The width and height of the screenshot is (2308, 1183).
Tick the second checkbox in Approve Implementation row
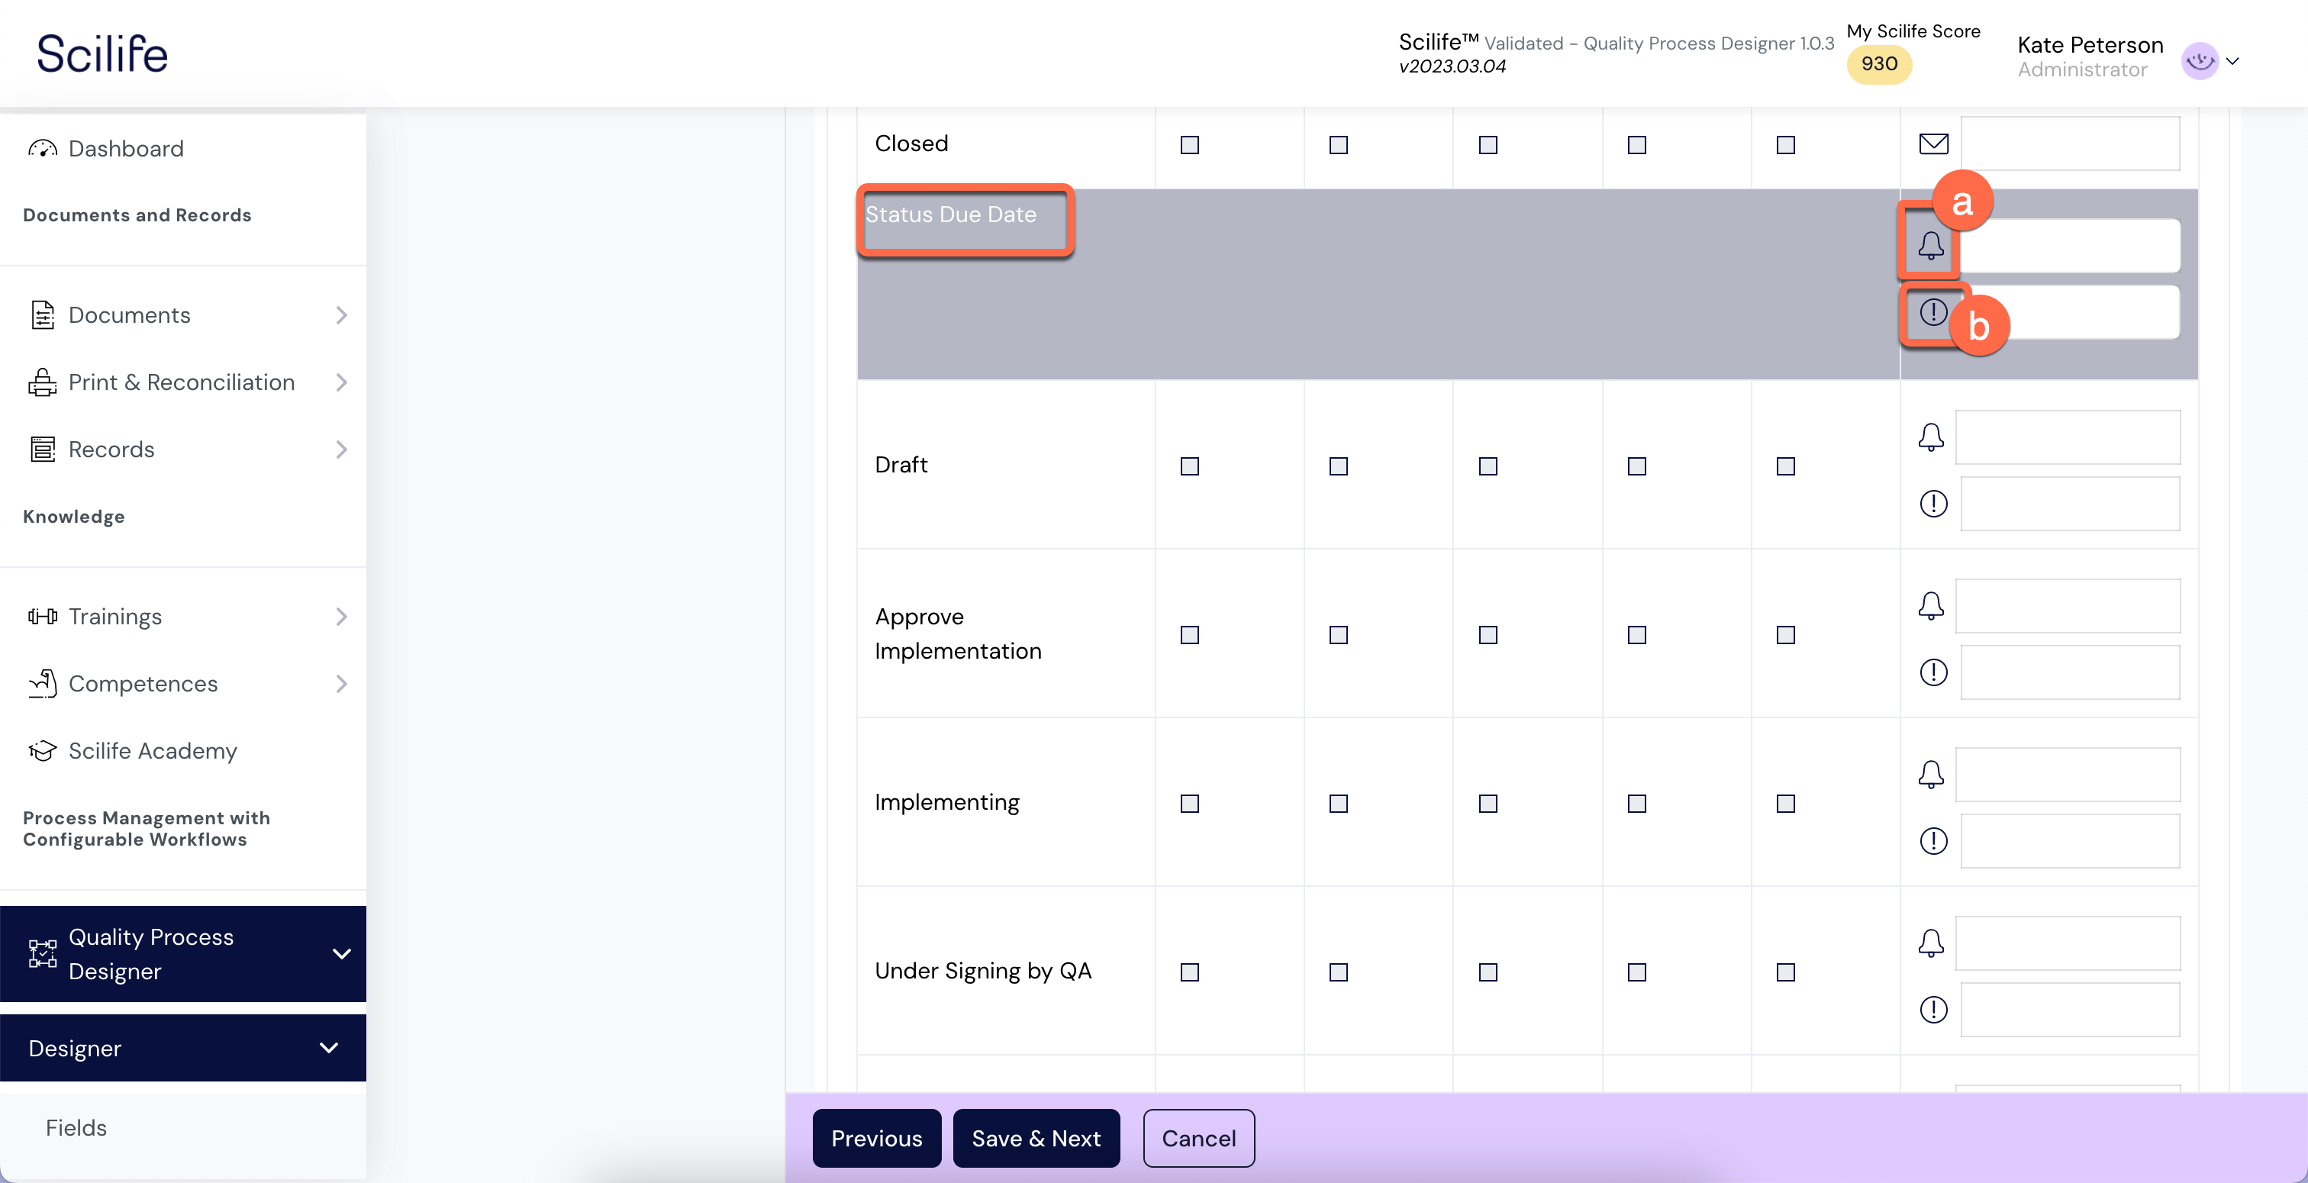[1339, 634]
